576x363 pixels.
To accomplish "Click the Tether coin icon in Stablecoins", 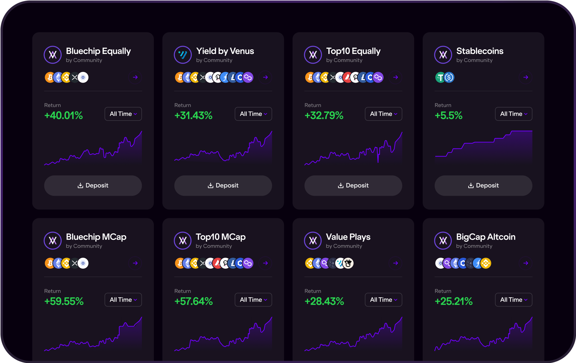I will coord(440,77).
